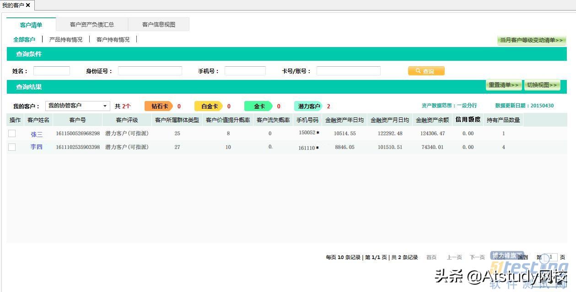Click the 金卡 (Gold Card) badge
The width and height of the screenshot is (576, 292).
pos(259,106)
